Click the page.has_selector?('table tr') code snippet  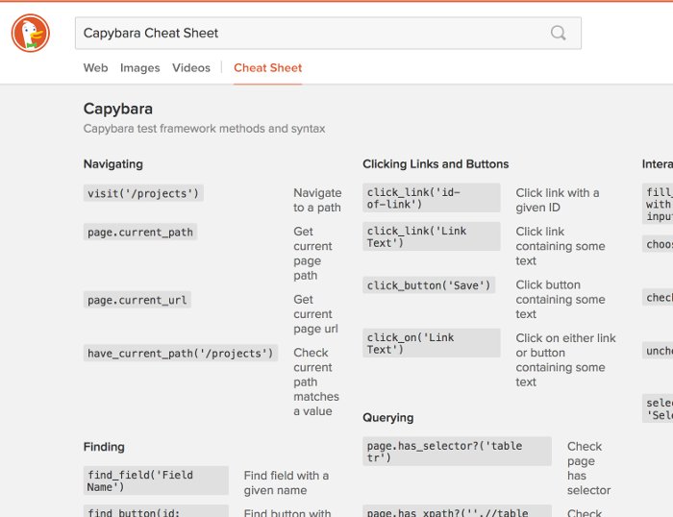pyautogui.click(x=457, y=452)
